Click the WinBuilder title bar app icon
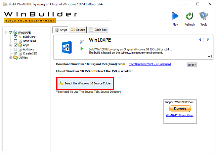 (x=5, y=4)
